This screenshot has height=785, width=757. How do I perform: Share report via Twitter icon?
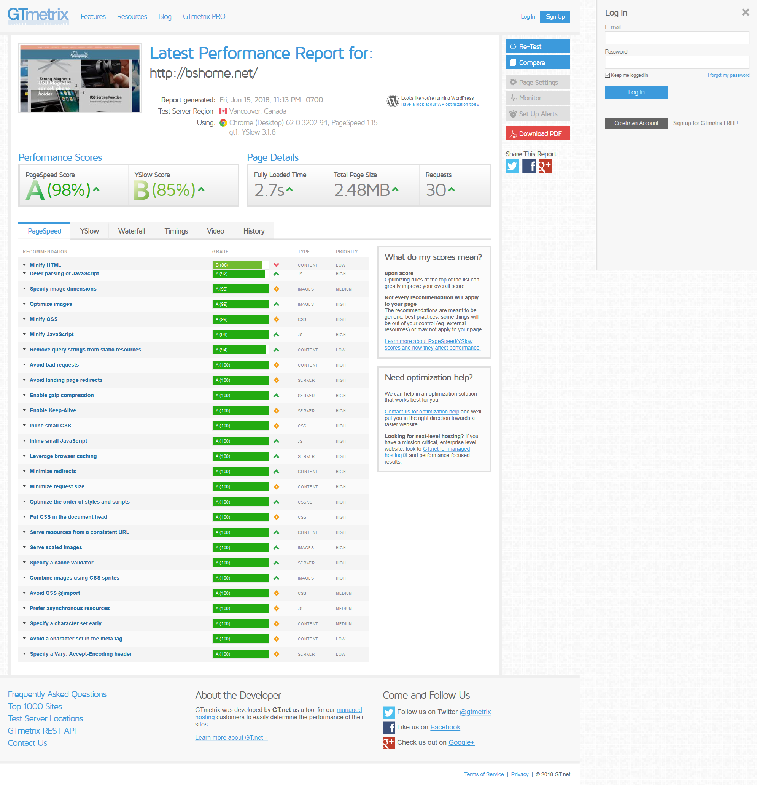(512, 166)
